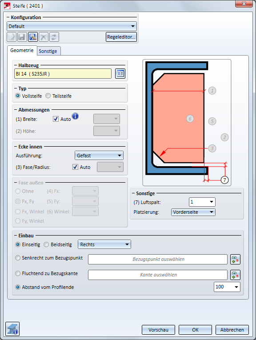
Task: Click marker 6 in the preview diagram
Action: pos(190,119)
